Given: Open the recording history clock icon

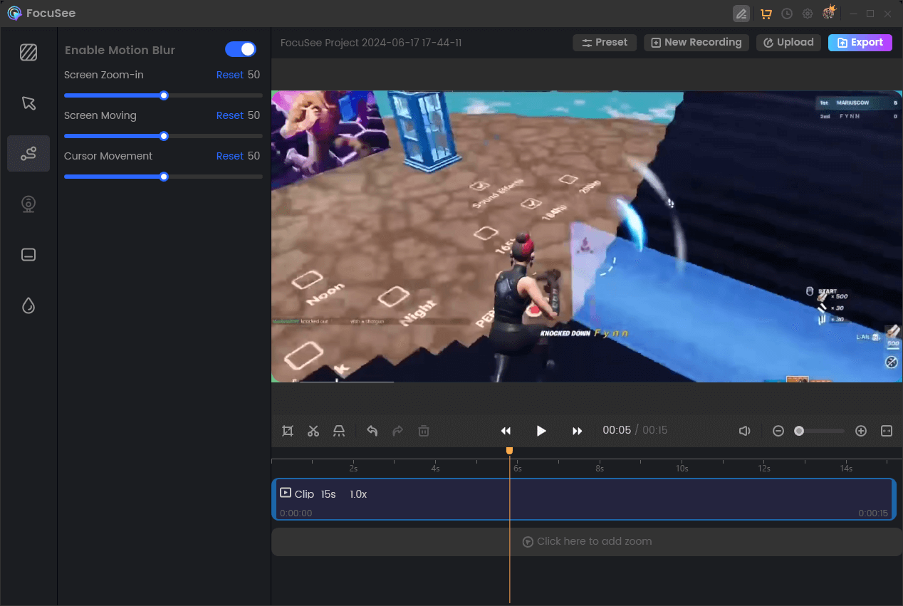Looking at the screenshot, I should point(787,14).
